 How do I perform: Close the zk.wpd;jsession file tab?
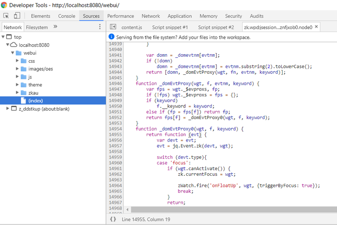(316, 27)
